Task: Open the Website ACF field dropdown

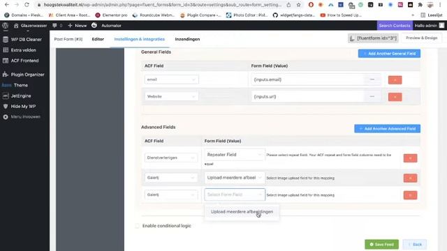Action: pos(171,96)
